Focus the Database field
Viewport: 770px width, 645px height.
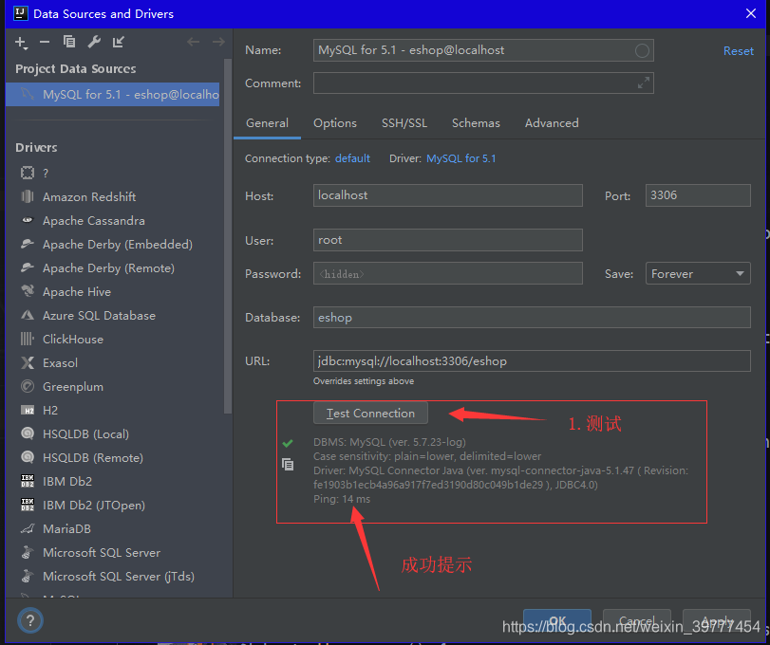click(x=532, y=318)
